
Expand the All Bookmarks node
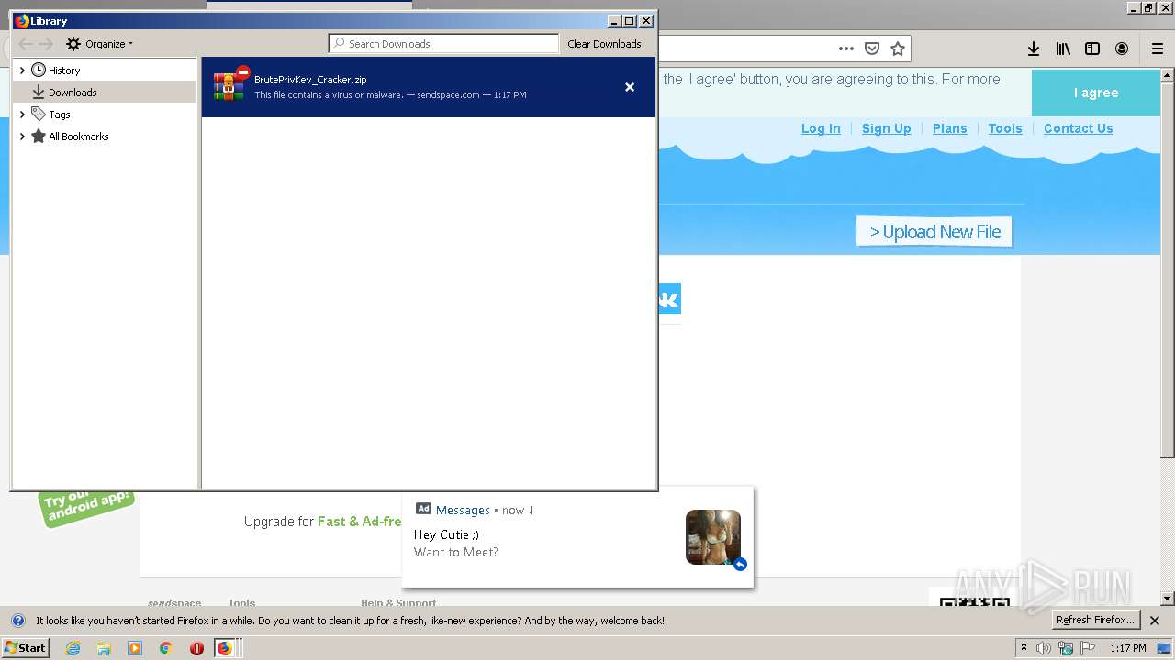[22, 137]
